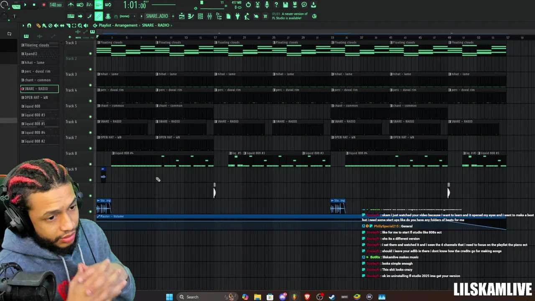
Task: Select Floating clouds in pattern picker
Action: (39, 45)
